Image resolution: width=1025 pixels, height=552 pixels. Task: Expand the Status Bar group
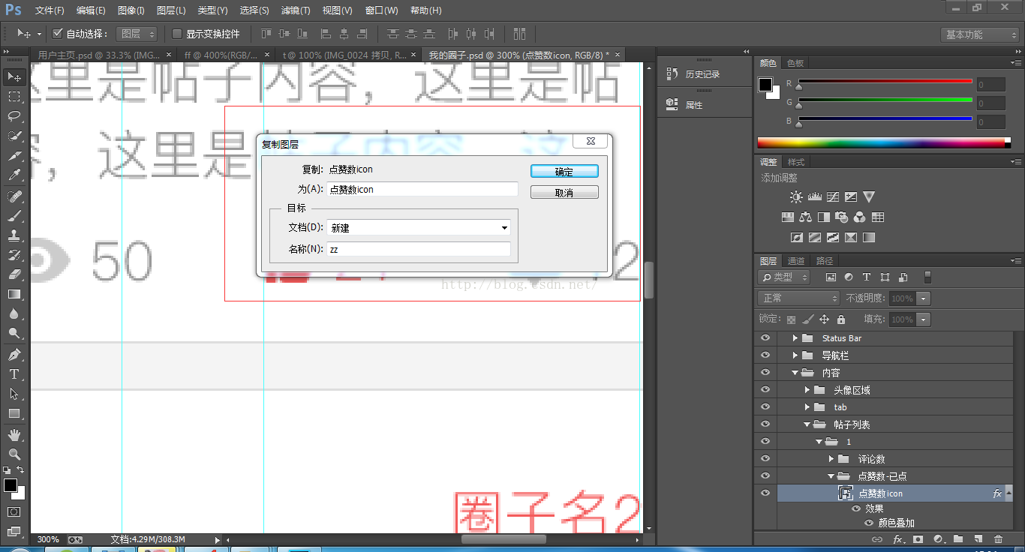coord(795,338)
